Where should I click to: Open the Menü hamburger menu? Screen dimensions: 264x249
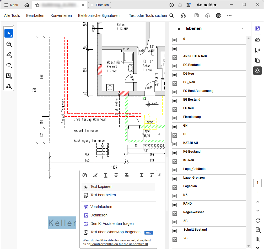click(x=11, y=5)
